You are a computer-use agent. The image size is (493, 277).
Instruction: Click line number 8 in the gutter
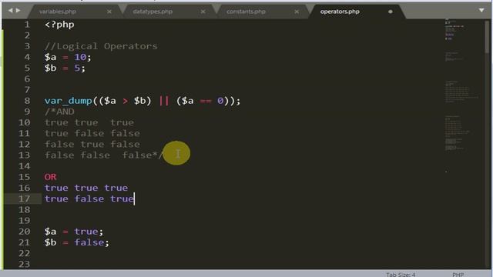point(27,101)
